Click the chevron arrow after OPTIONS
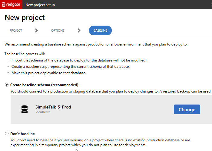212x151 pixels. [79, 30]
